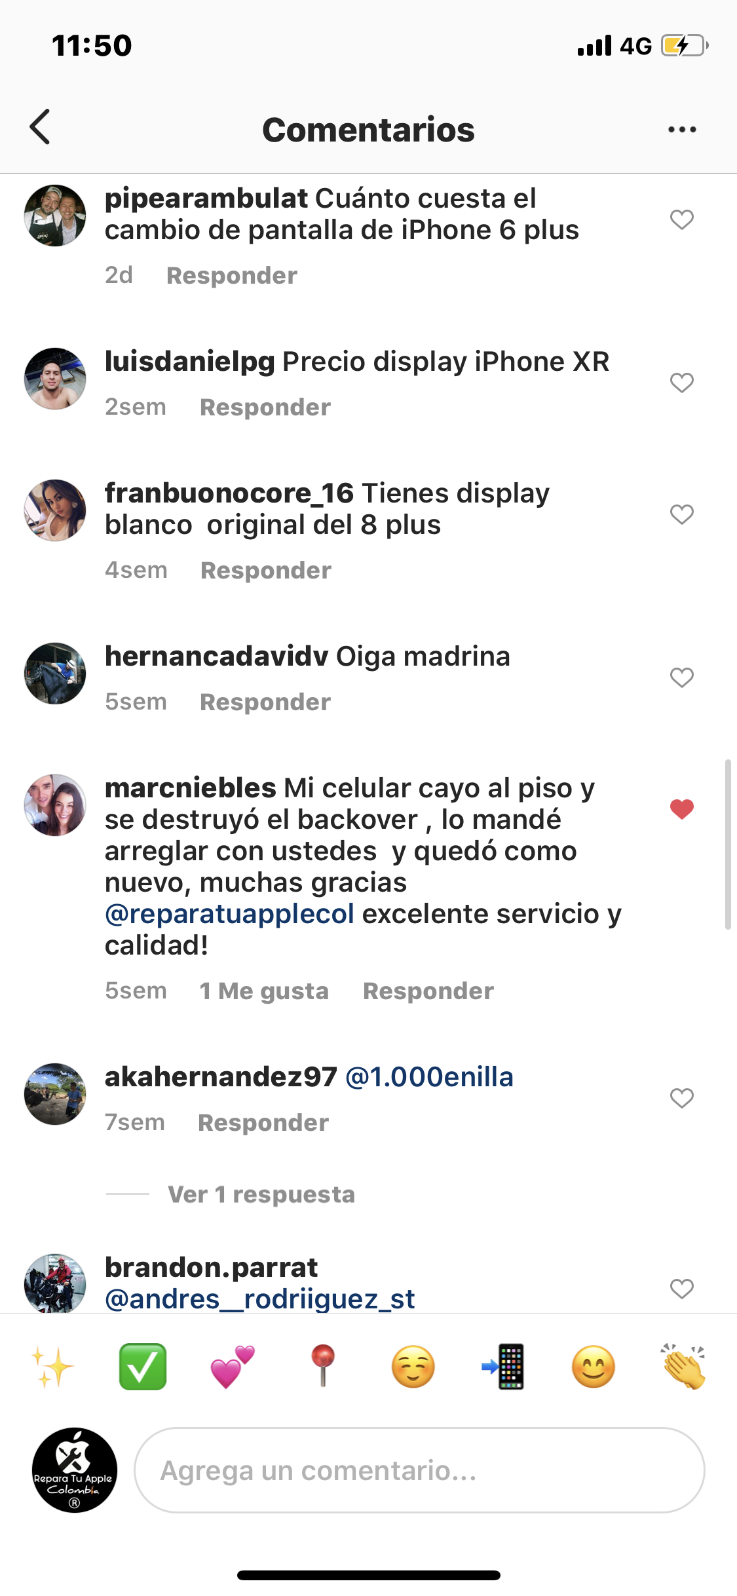The width and height of the screenshot is (737, 1596).
Task: Like pipearambulat's comment with the heart
Action: 682,219
